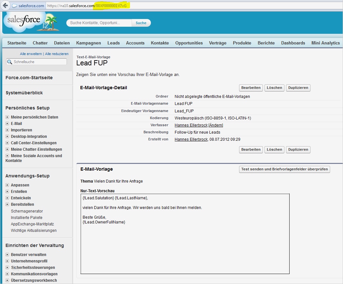Click Test senden und Briefvorlagenfelder überprüfen
The width and height of the screenshot is (343, 284).
coord(284,169)
